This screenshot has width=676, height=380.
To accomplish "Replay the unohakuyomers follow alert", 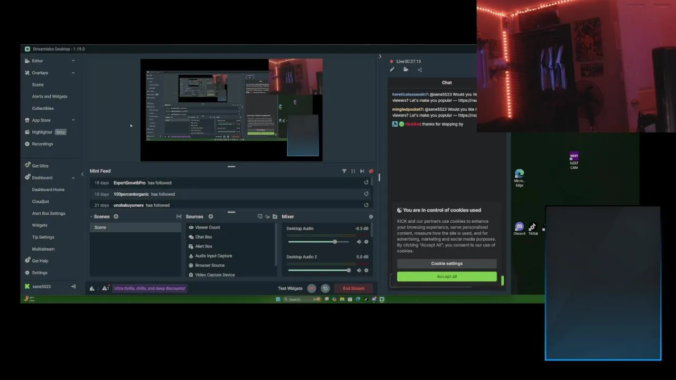I will coord(366,205).
